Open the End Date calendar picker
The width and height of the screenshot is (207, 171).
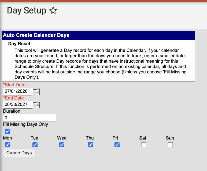(x=36, y=105)
